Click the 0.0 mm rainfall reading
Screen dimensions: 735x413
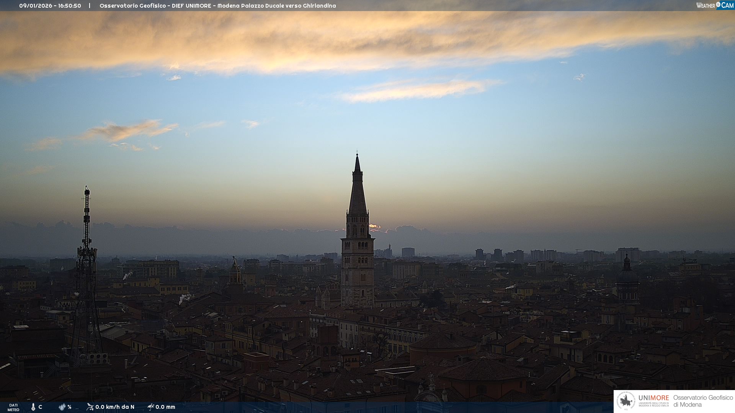(x=165, y=407)
